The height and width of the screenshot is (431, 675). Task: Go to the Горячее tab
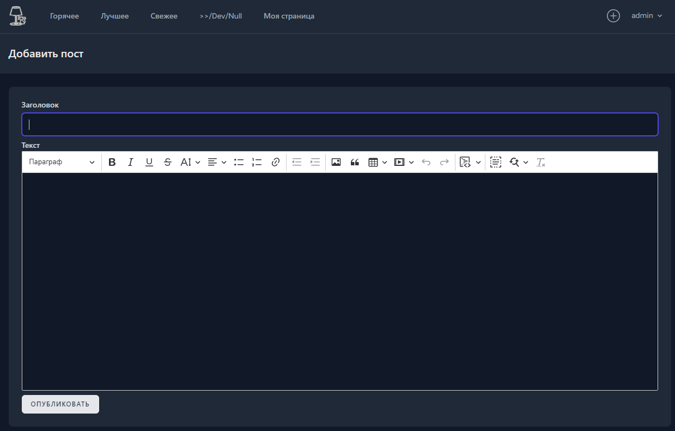tap(64, 16)
